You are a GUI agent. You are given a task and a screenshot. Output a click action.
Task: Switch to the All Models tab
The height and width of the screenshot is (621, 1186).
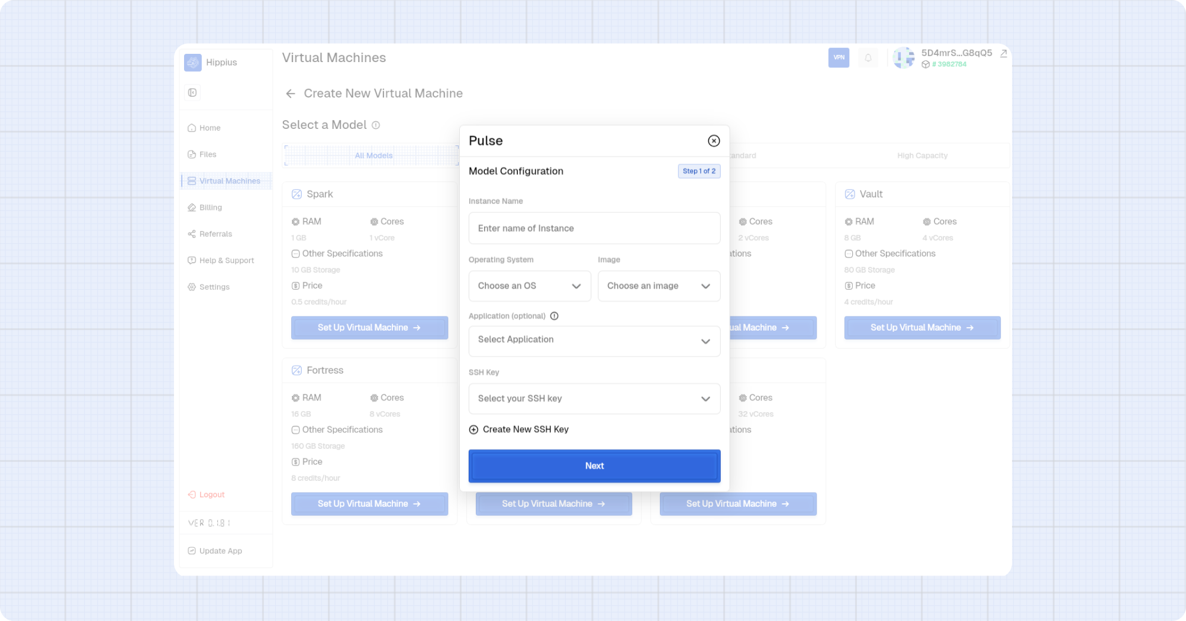373,155
